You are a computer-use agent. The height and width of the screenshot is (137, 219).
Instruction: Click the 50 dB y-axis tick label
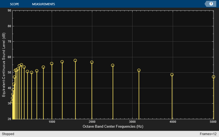(x=9, y=72)
